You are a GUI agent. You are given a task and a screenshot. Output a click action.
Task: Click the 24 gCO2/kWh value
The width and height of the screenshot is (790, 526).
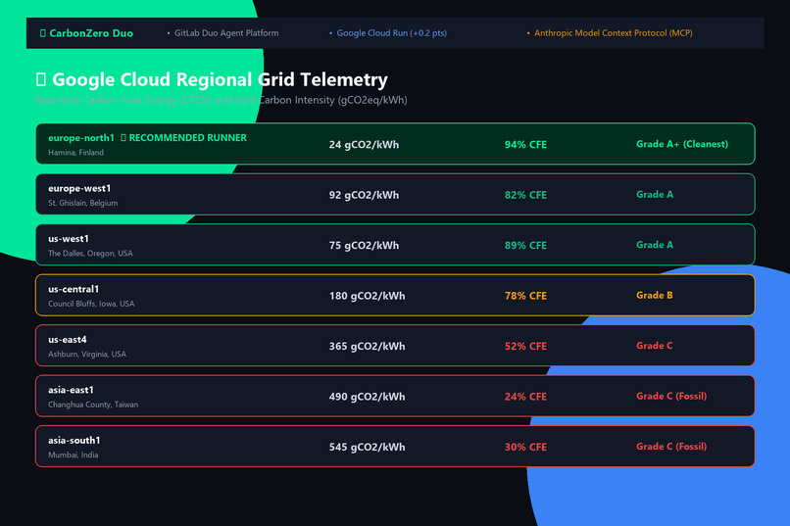pyautogui.click(x=364, y=144)
